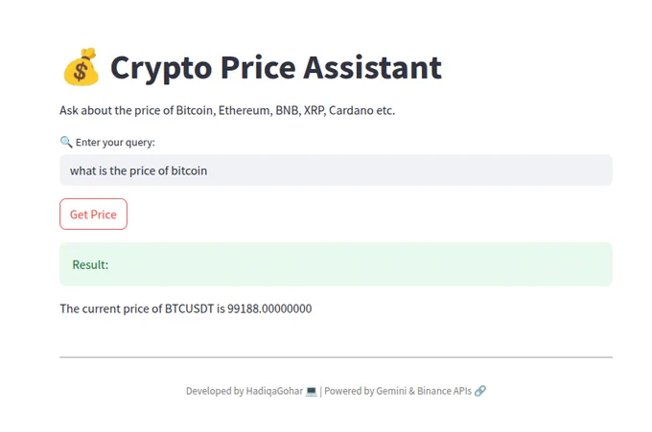Click the 'Ask about the price' description text
Image resolution: width=652 pixels, height=432 pixels.
click(x=227, y=110)
